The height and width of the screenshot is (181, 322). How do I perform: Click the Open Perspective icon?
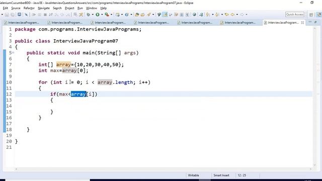[311, 15]
